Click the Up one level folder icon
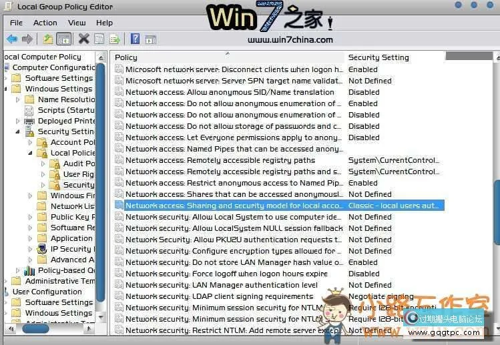Image resolution: width=500 pixels, height=345 pixels. [48, 39]
